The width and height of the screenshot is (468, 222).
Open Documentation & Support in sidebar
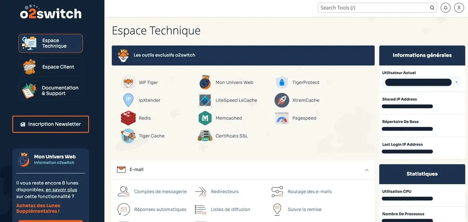tap(51, 91)
